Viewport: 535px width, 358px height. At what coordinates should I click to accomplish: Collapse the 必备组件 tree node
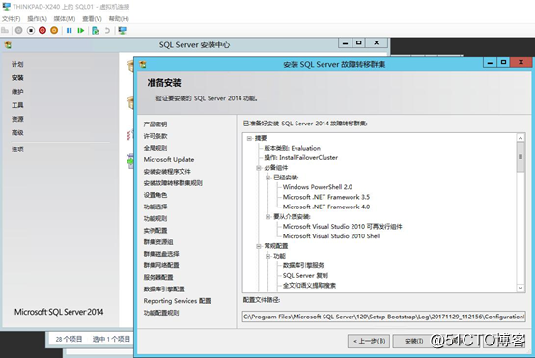click(x=259, y=167)
